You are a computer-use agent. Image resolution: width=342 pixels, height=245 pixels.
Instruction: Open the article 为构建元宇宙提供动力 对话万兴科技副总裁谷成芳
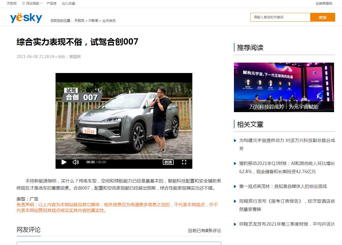[287, 144]
